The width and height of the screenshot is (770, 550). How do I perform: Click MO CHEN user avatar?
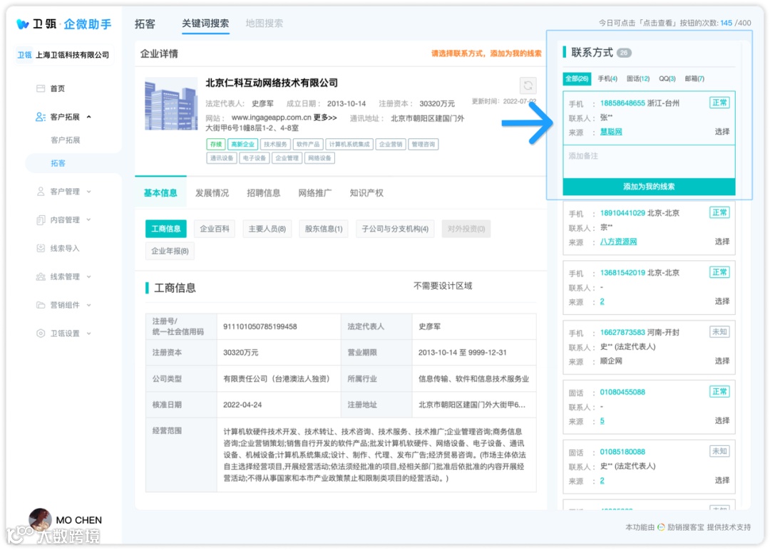[40, 519]
